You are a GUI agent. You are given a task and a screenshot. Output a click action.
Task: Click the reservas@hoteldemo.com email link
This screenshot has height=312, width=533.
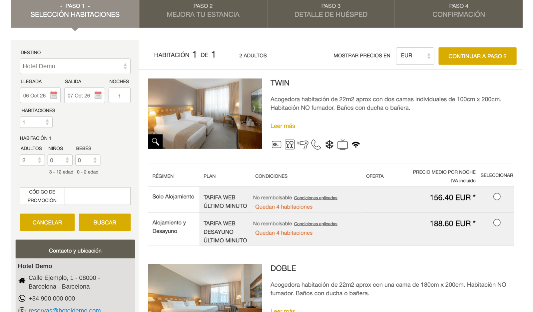pos(65,310)
